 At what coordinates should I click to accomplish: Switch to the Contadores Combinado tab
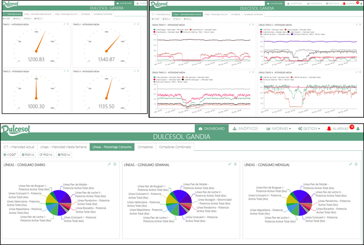pos(175,147)
